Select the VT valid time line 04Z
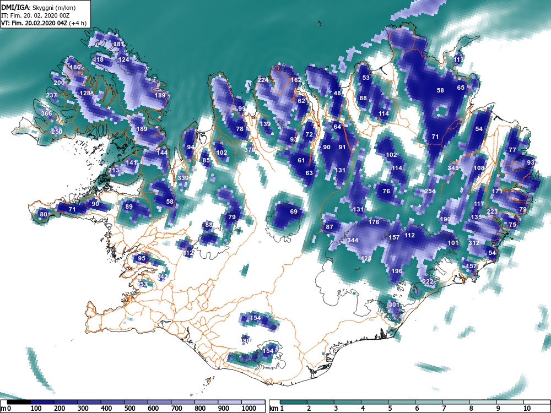 (x=44, y=24)
